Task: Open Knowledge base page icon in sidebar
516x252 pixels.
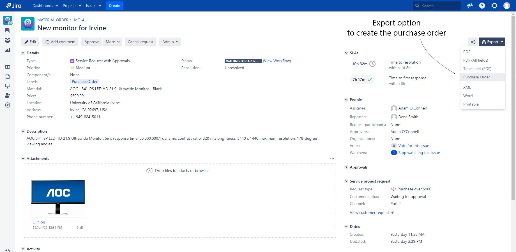Action: (x=8, y=76)
